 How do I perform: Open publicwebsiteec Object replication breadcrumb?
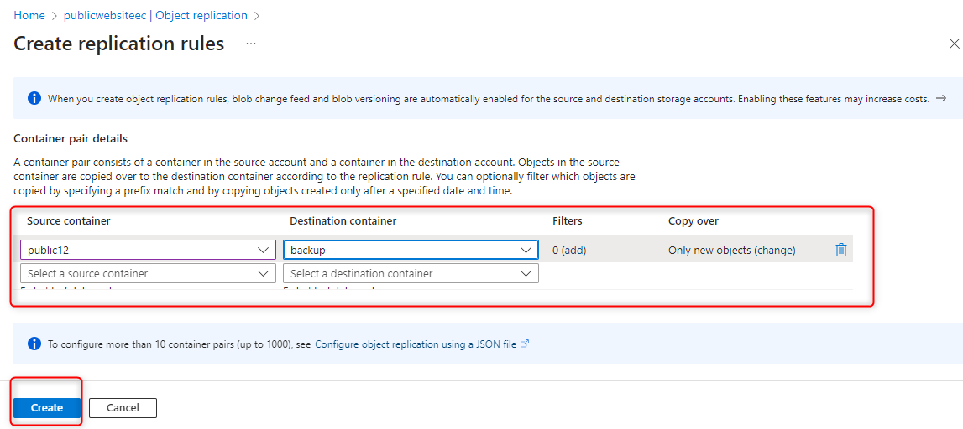tap(155, 15)
